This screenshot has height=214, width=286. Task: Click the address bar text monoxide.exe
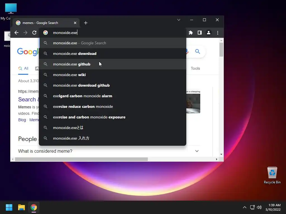pos(65,33)
